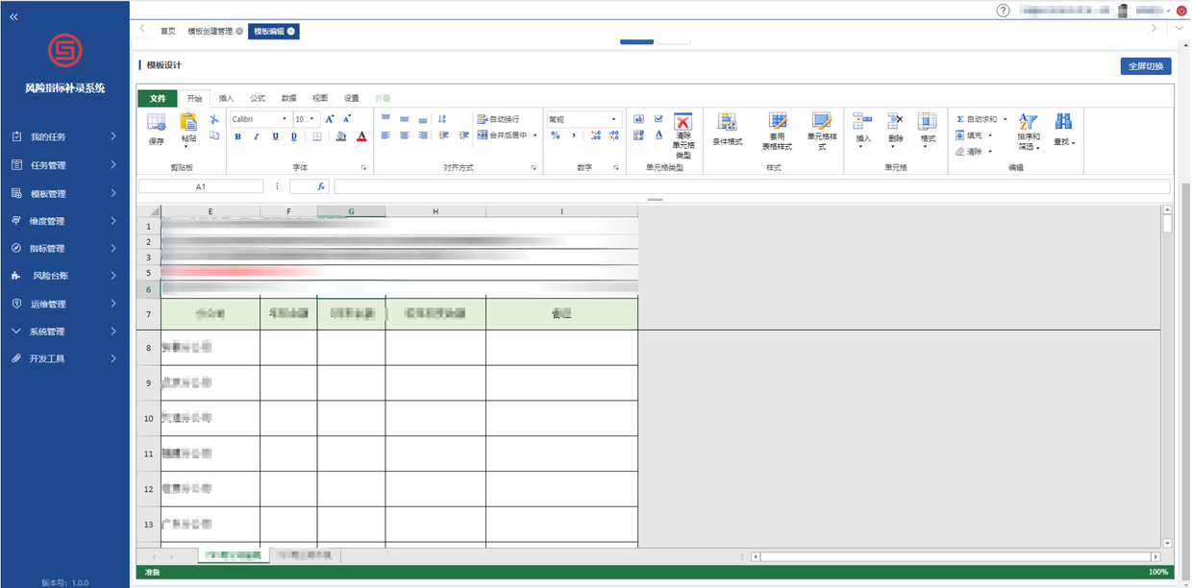Screen dimensions: 1192x588
Task: Click the 全屏切换 fullscreen button
Action: [x=1146, y=66]
